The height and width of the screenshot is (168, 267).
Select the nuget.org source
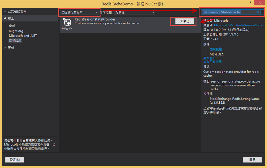pos(16,31)
